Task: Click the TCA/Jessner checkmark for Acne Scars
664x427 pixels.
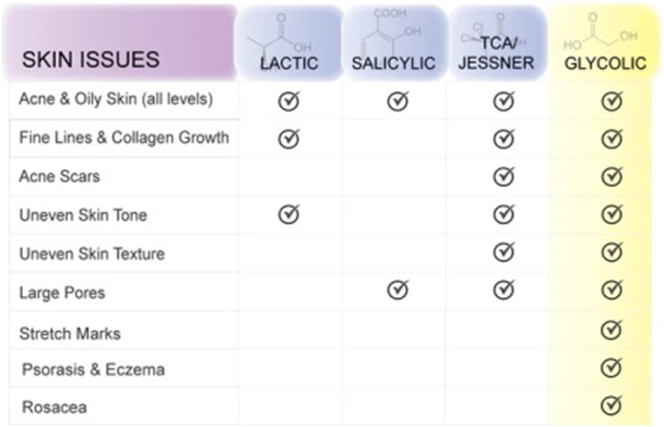Action: click(x=503, y=176)
